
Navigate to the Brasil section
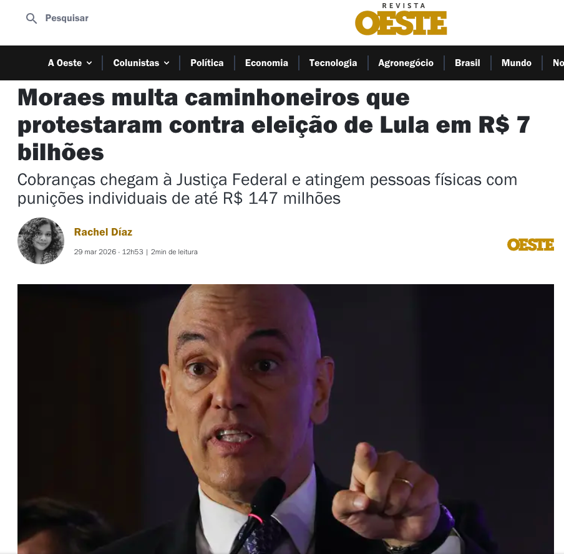[x=467, y=63]
